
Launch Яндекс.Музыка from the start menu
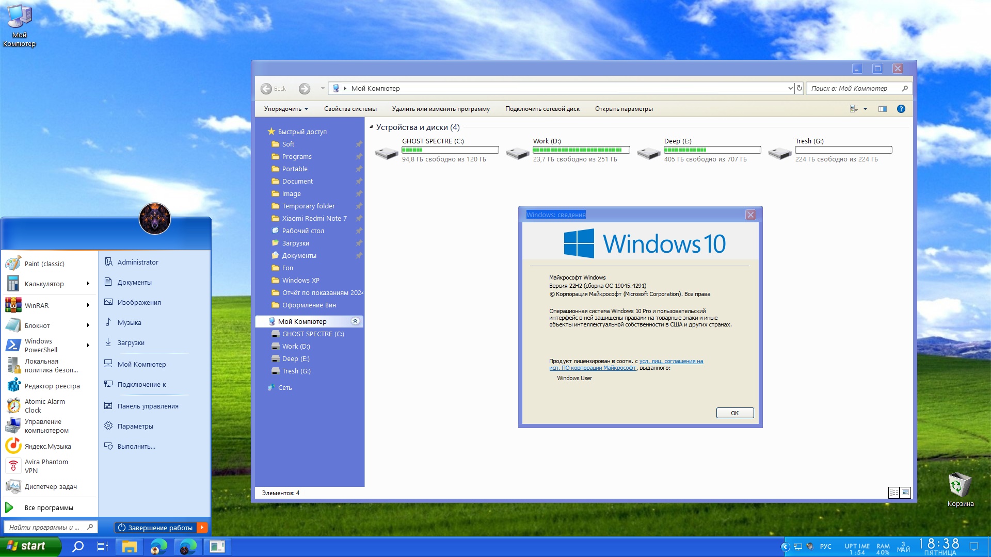click(49, 446)
